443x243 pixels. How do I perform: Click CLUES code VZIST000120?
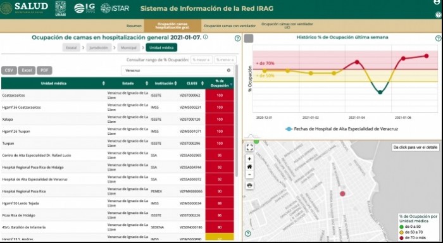click(x=190, y=119)
